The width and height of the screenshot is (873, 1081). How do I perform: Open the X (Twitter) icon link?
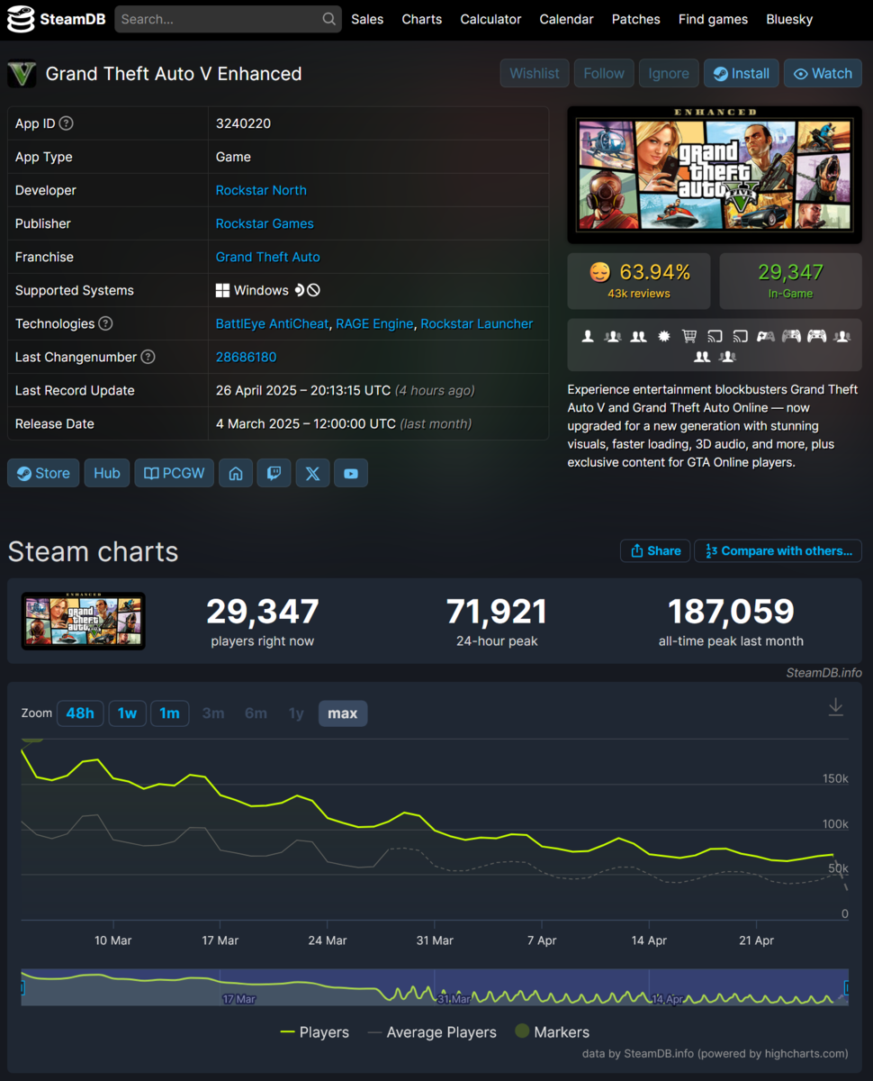tap(312, 473)
